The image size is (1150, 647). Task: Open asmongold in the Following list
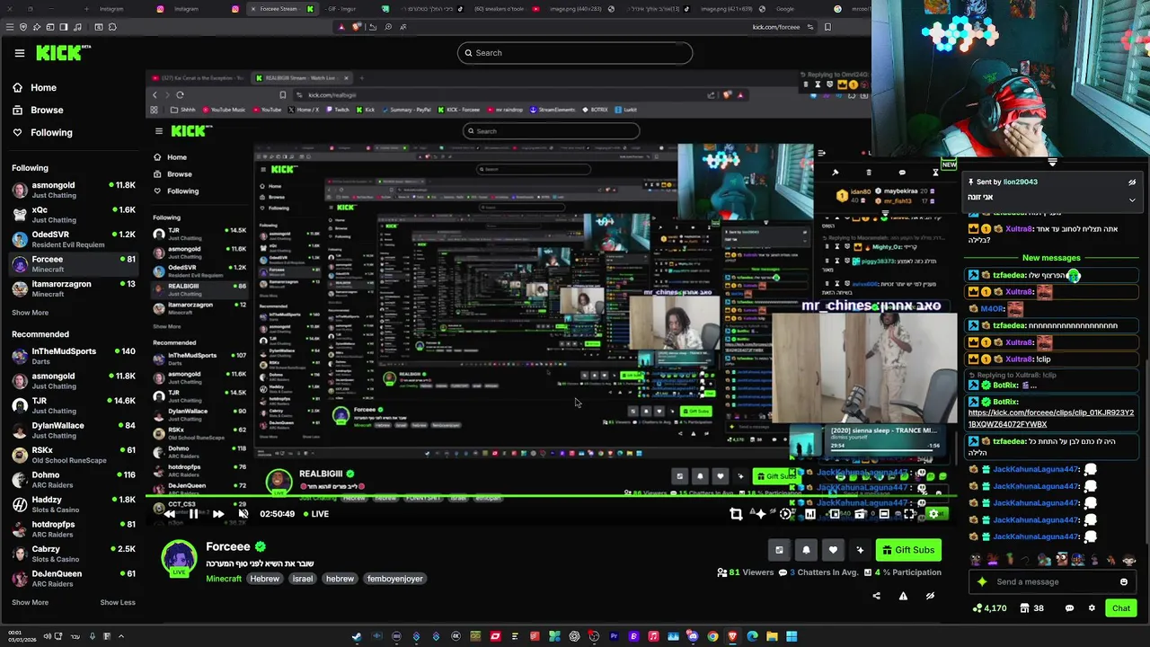click(72, 190)
